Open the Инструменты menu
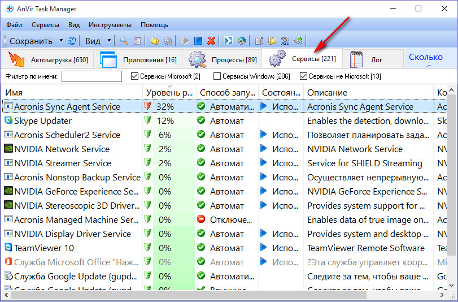This screenshot has height=302, width=458. point(110,25)
